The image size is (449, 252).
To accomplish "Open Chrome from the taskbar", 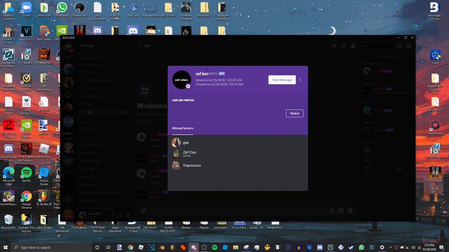I will coord(130,247).
